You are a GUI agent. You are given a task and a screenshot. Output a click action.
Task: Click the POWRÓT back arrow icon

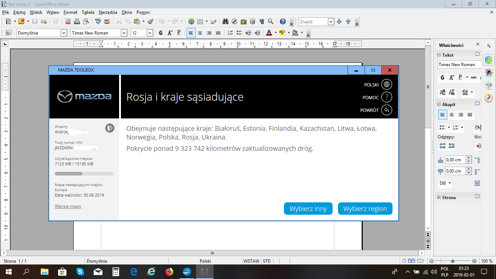tap(387, 110)
